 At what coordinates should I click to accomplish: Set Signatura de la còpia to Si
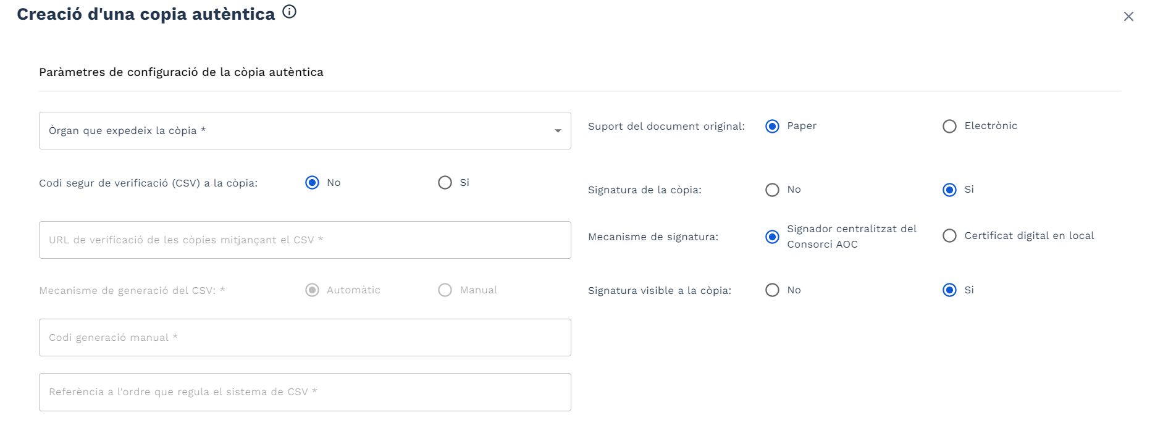(x=949, y=190)
